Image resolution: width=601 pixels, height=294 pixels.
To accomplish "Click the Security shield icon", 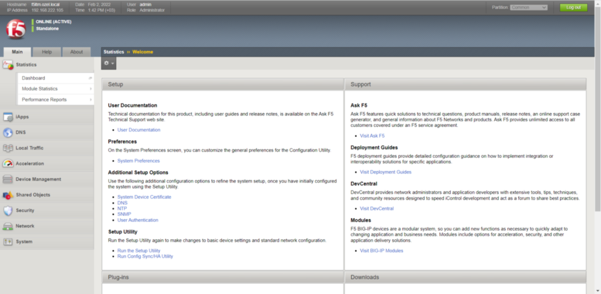I will [8, 211].
